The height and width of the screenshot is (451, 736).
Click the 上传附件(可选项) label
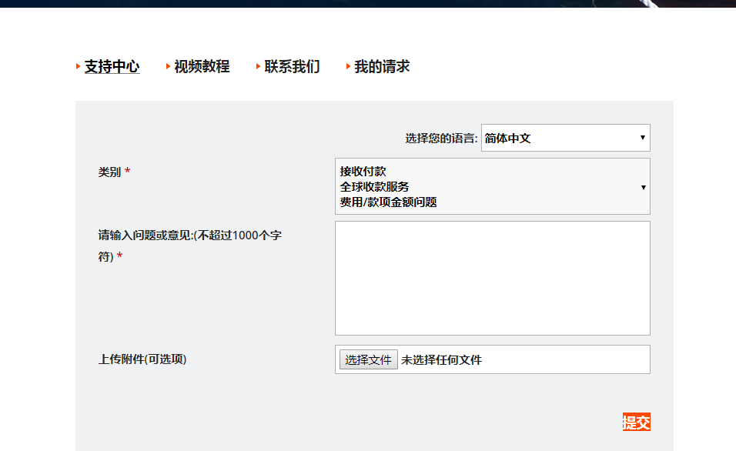142,359
